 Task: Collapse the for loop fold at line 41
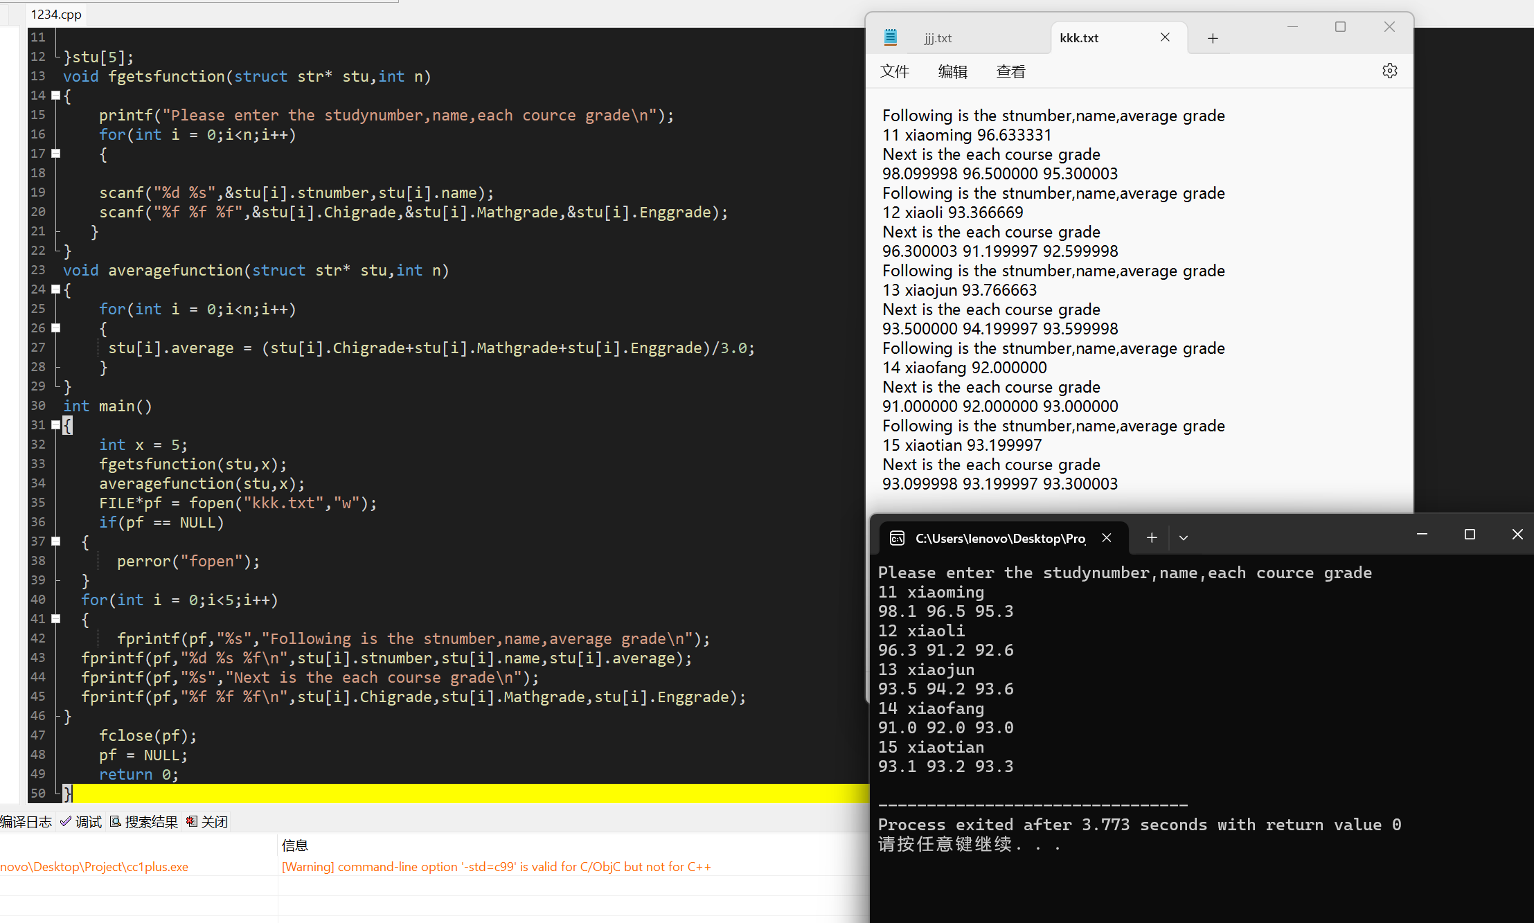[x=56, y=619]
